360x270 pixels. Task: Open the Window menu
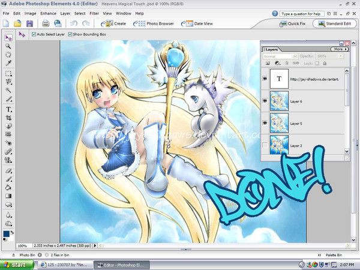coord(123,14)
